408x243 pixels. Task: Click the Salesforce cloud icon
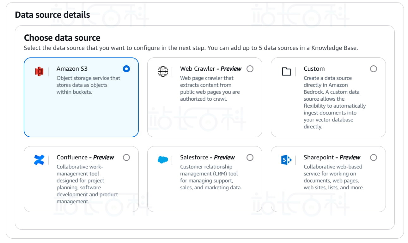tap(163, 160)
